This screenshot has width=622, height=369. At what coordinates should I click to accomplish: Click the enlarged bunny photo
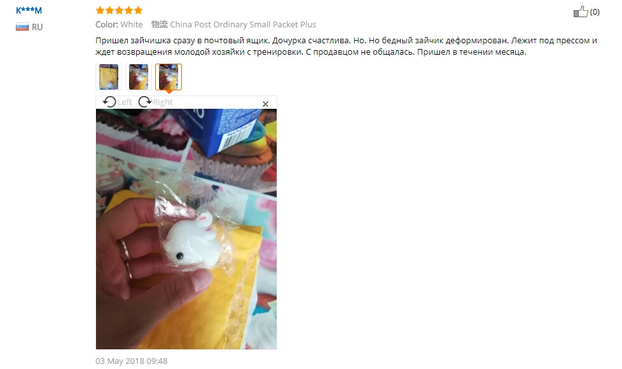[186, 229]
